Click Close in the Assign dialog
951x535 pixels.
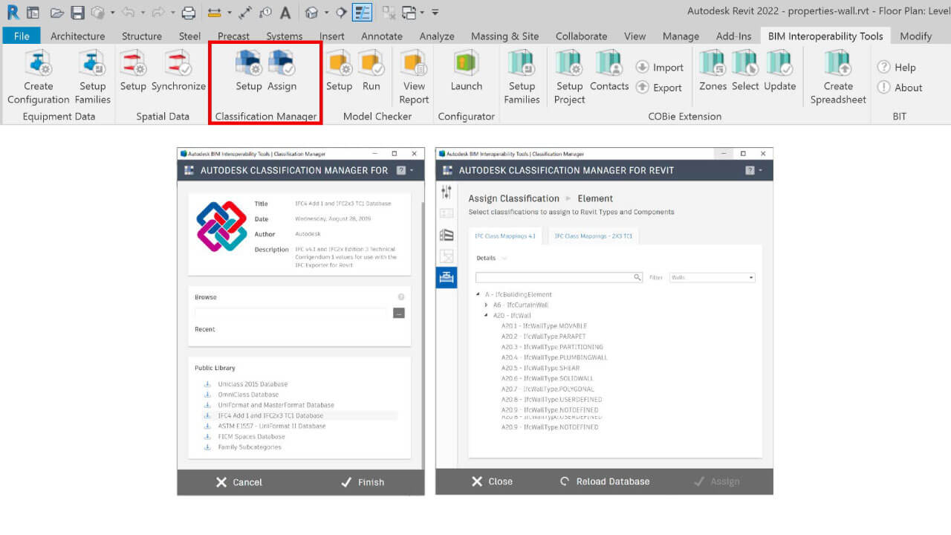coord(492,481)
